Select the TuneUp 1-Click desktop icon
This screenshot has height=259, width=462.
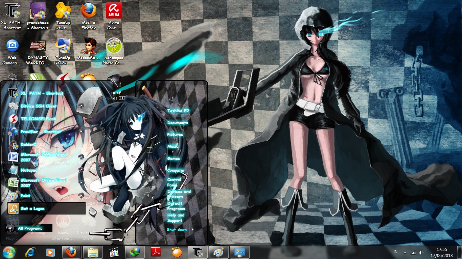63,52
